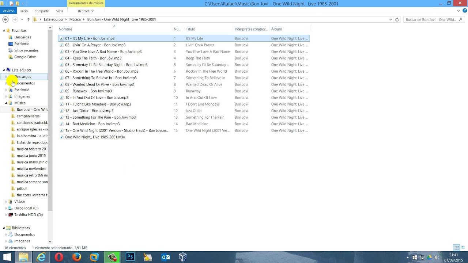Click Este equipo in breadcrumb path
Screen dimensions: 468x263
coord(53,19)
